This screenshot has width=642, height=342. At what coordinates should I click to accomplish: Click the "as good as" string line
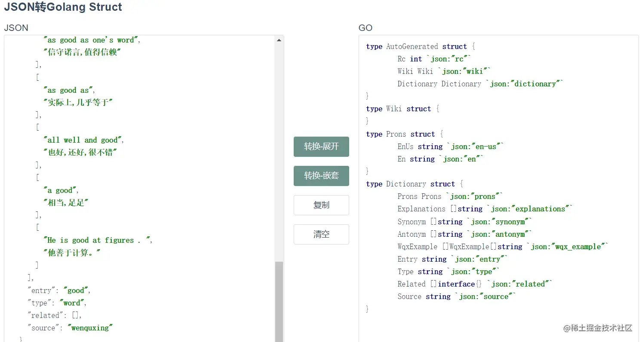click(69, 90)
